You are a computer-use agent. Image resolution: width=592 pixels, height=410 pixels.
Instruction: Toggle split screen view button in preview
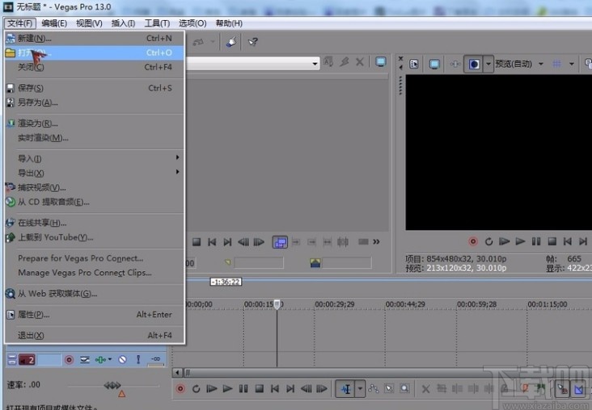[474, 64]
